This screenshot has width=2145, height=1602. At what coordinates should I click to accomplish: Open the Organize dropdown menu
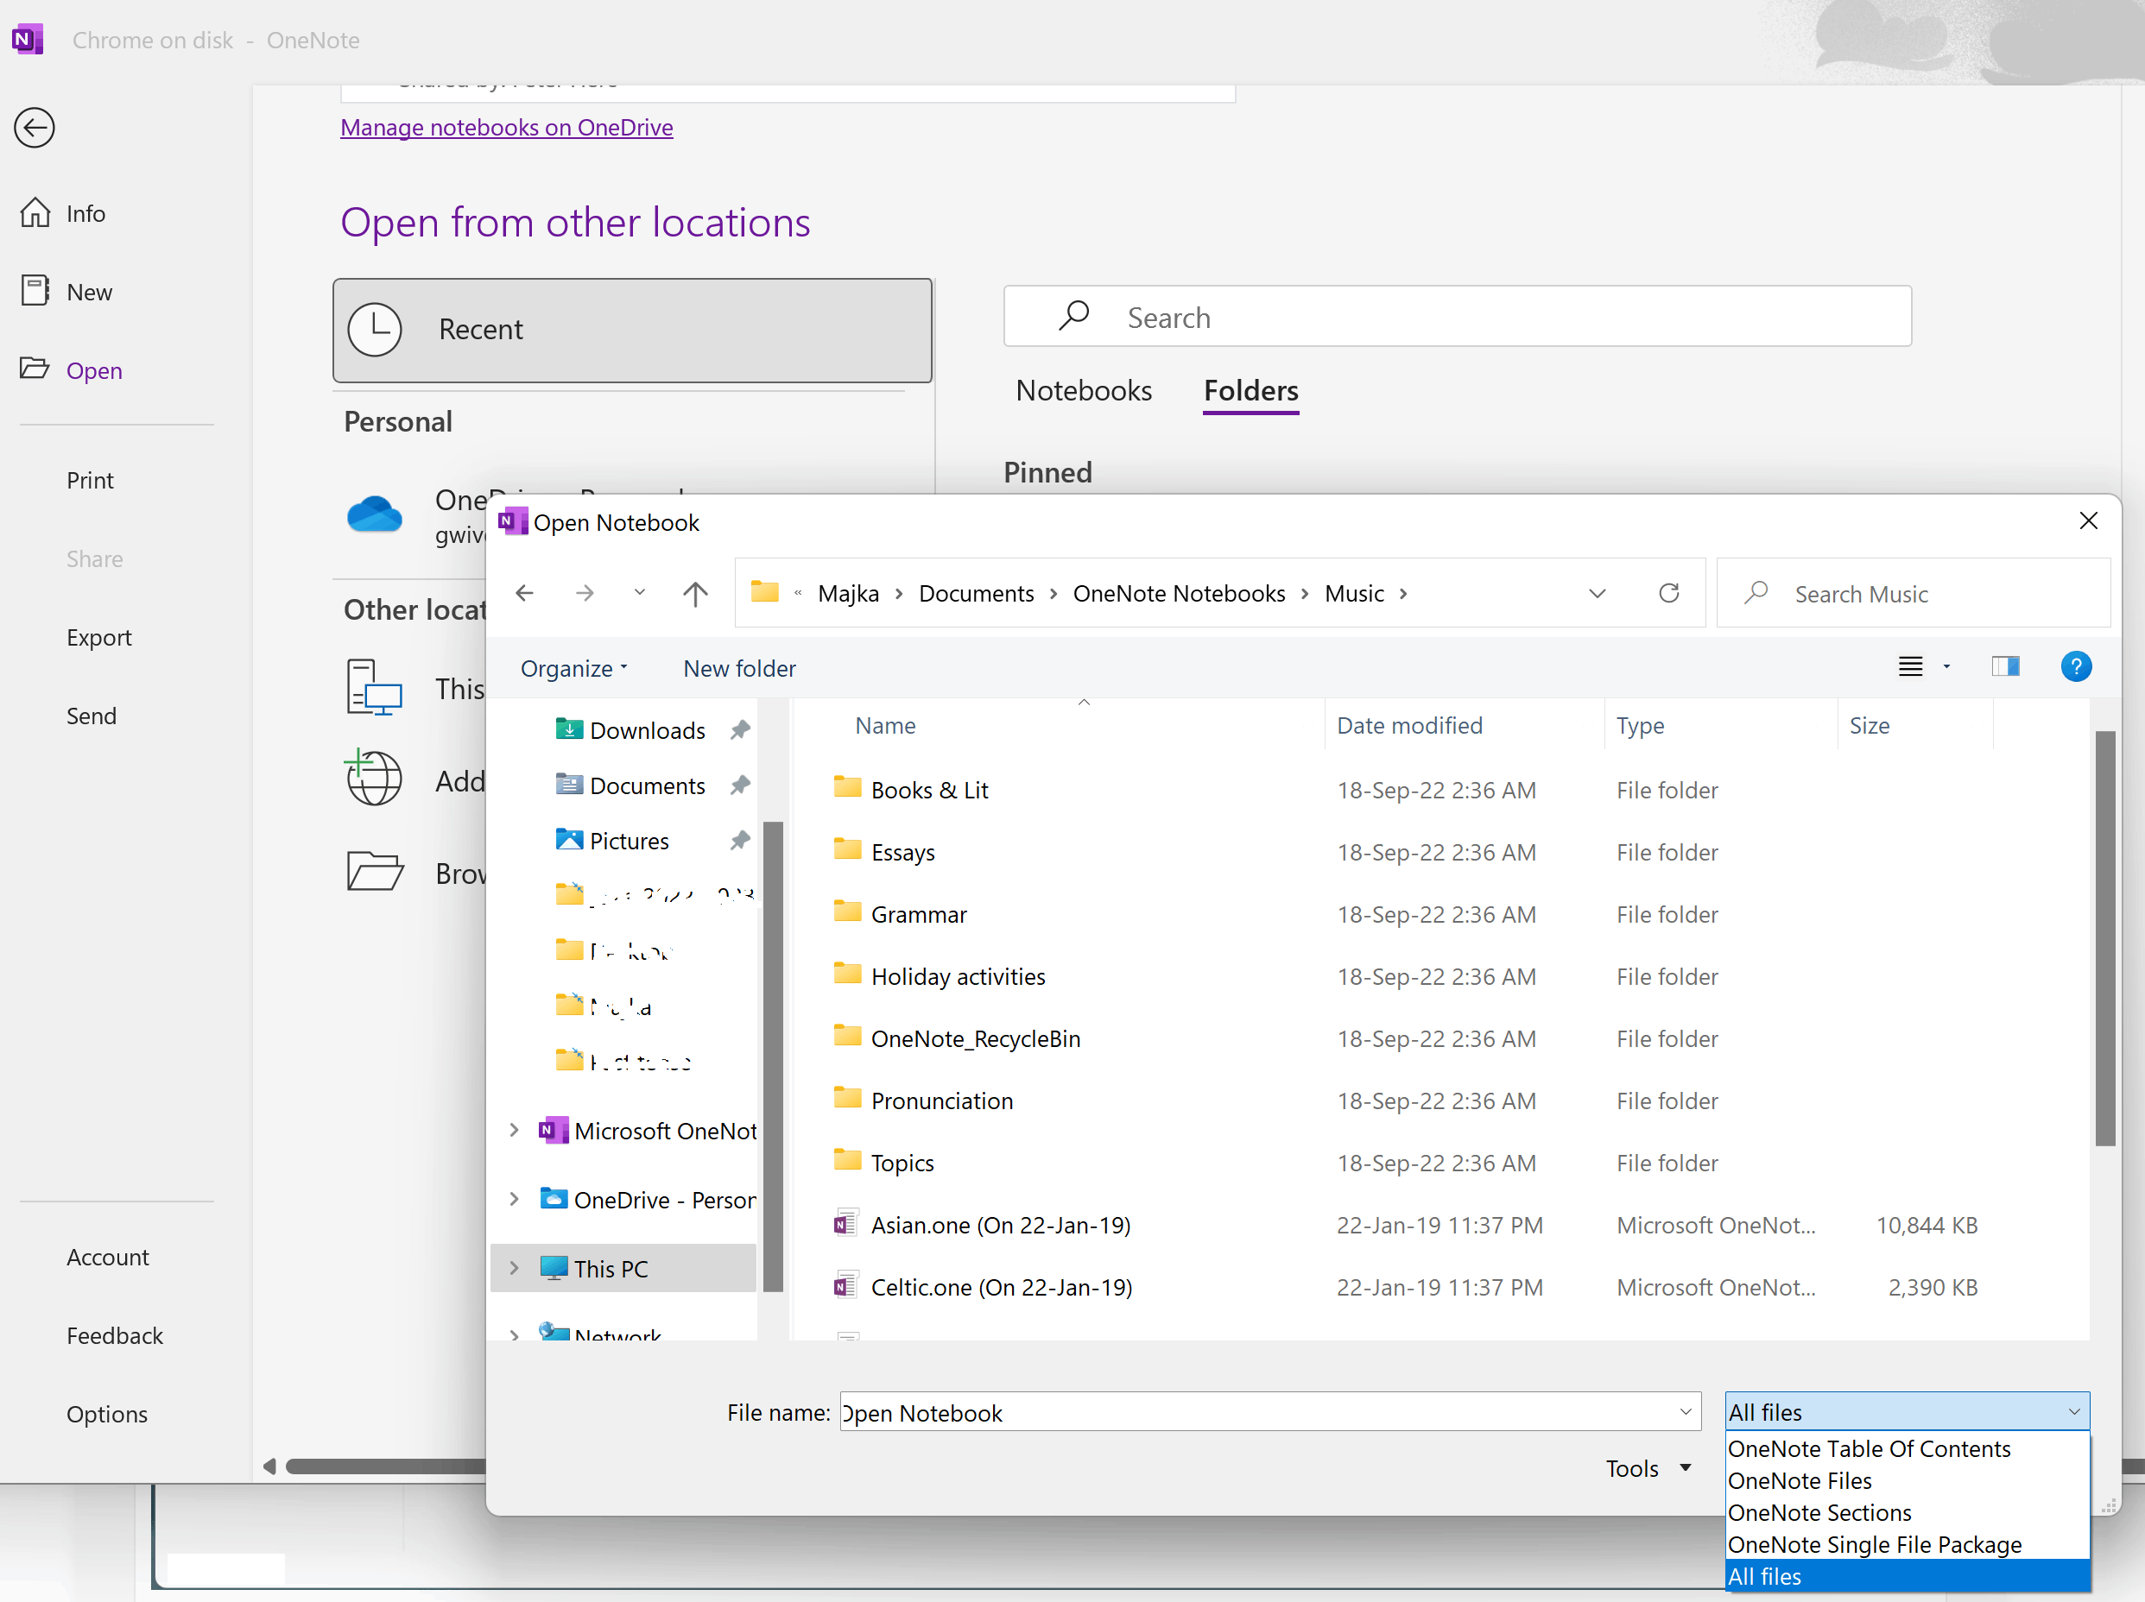(x=573, y=668)
